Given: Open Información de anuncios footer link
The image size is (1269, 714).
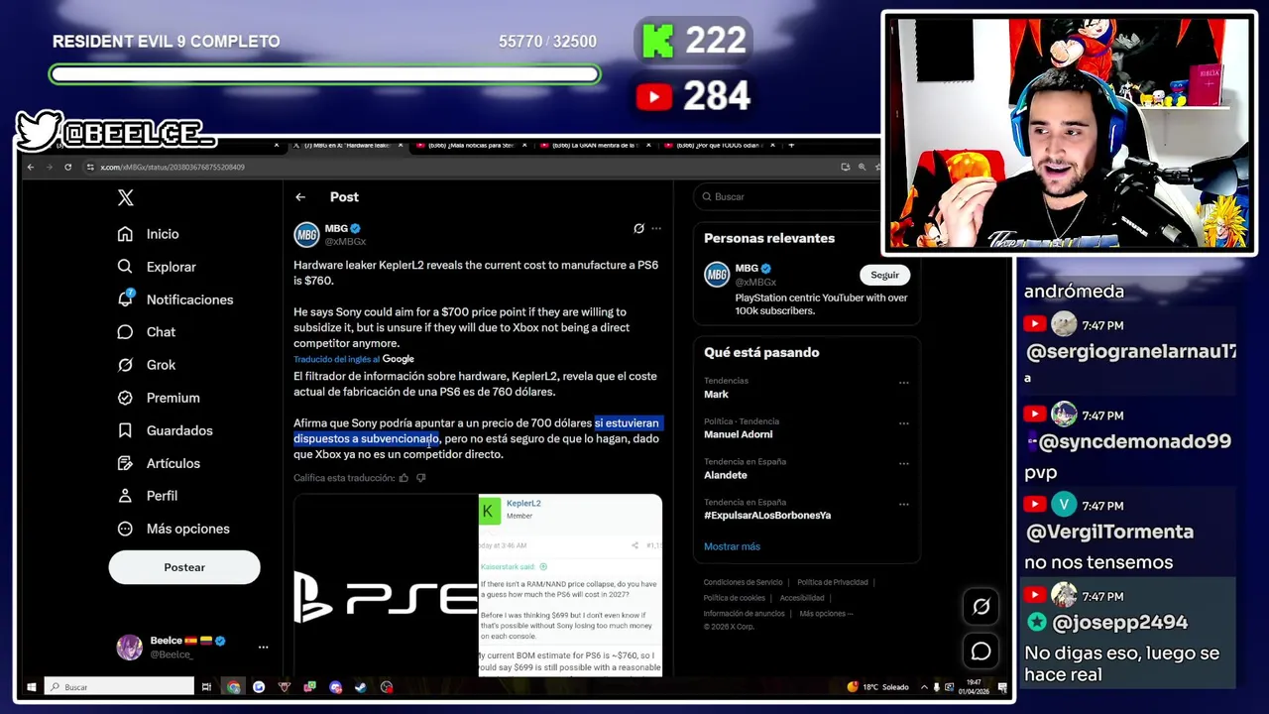Looking at the screenshot, I should click(745, 614).
